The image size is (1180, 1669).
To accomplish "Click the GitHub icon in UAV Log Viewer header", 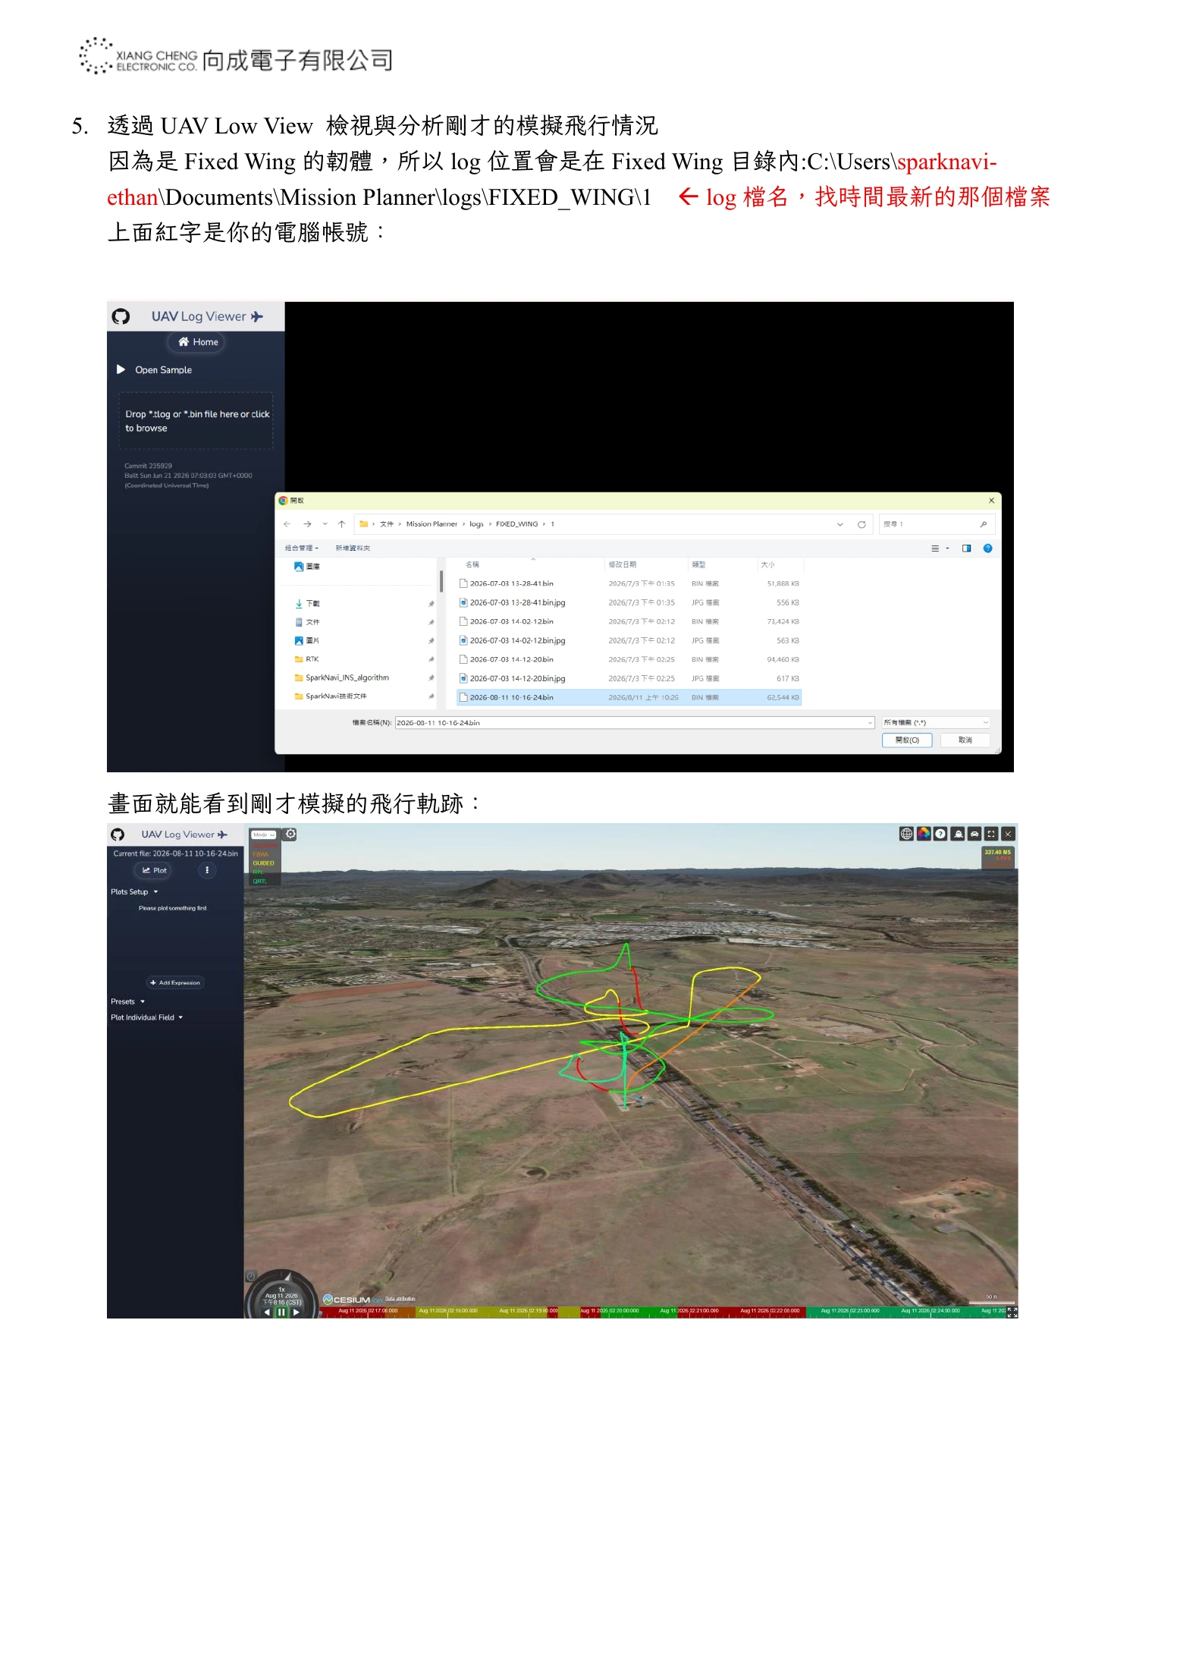I will point(121,316).
